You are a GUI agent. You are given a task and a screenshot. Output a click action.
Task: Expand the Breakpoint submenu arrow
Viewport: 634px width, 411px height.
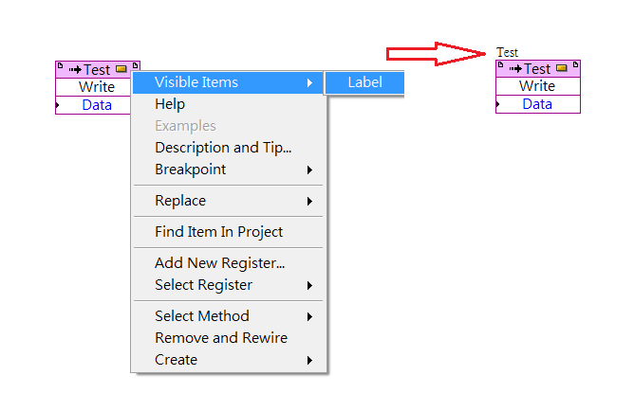coord(309,170)
